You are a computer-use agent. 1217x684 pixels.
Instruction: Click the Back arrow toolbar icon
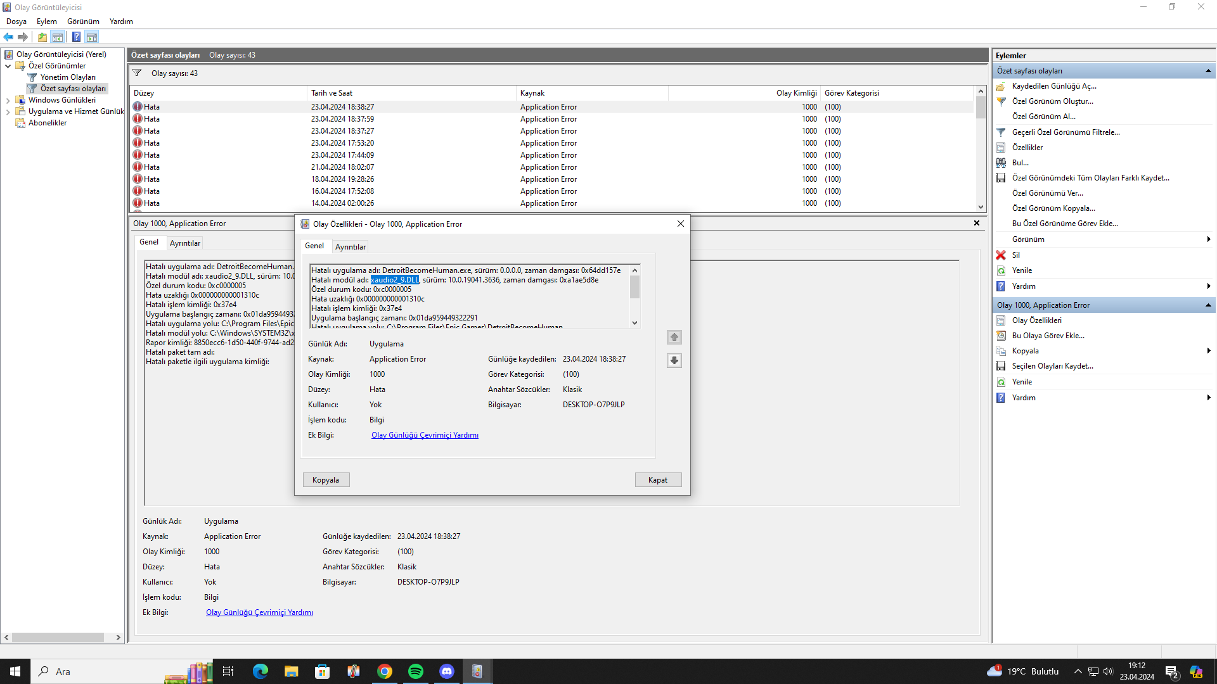[x=8, y=37]
